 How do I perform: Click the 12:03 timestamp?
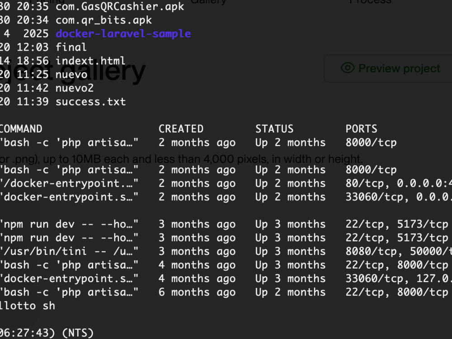(x=33, y=47)
